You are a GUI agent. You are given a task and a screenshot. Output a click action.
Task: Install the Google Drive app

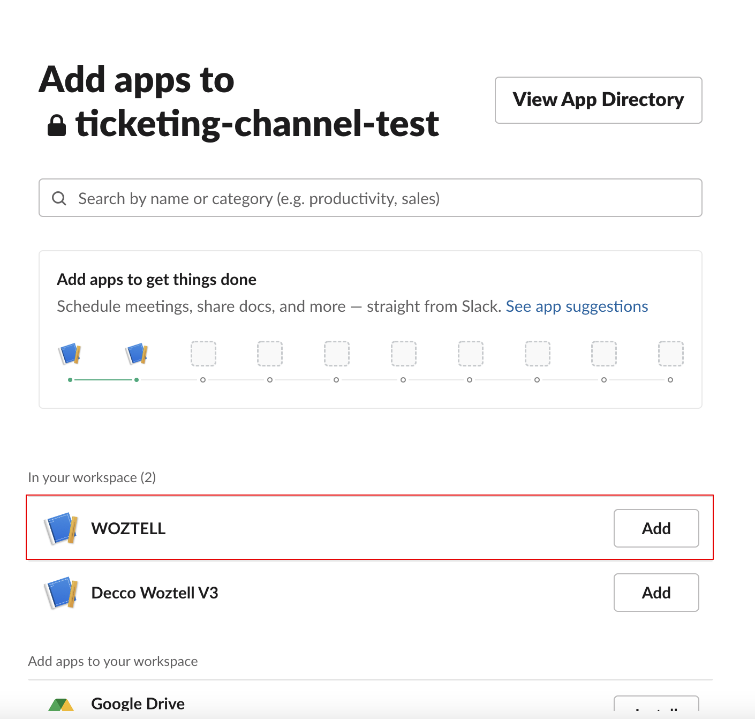[656, 707]
